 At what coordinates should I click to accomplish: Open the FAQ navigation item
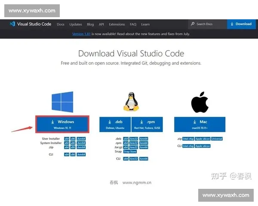[x=133, y=24]
